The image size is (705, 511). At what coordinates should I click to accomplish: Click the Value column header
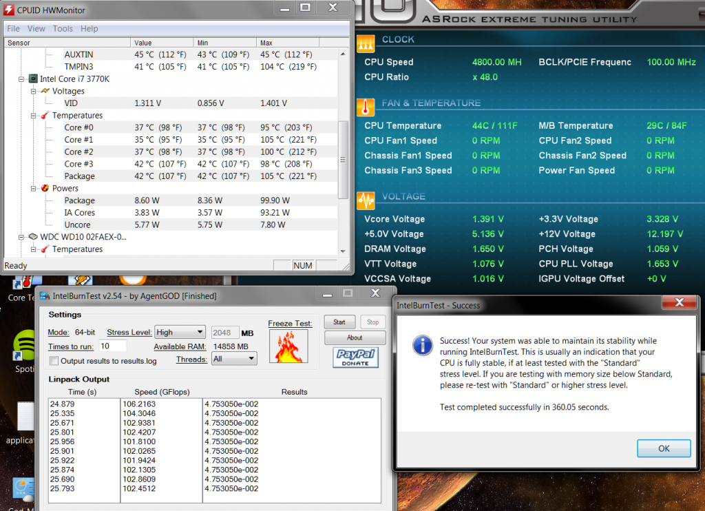tap(162, 43)
